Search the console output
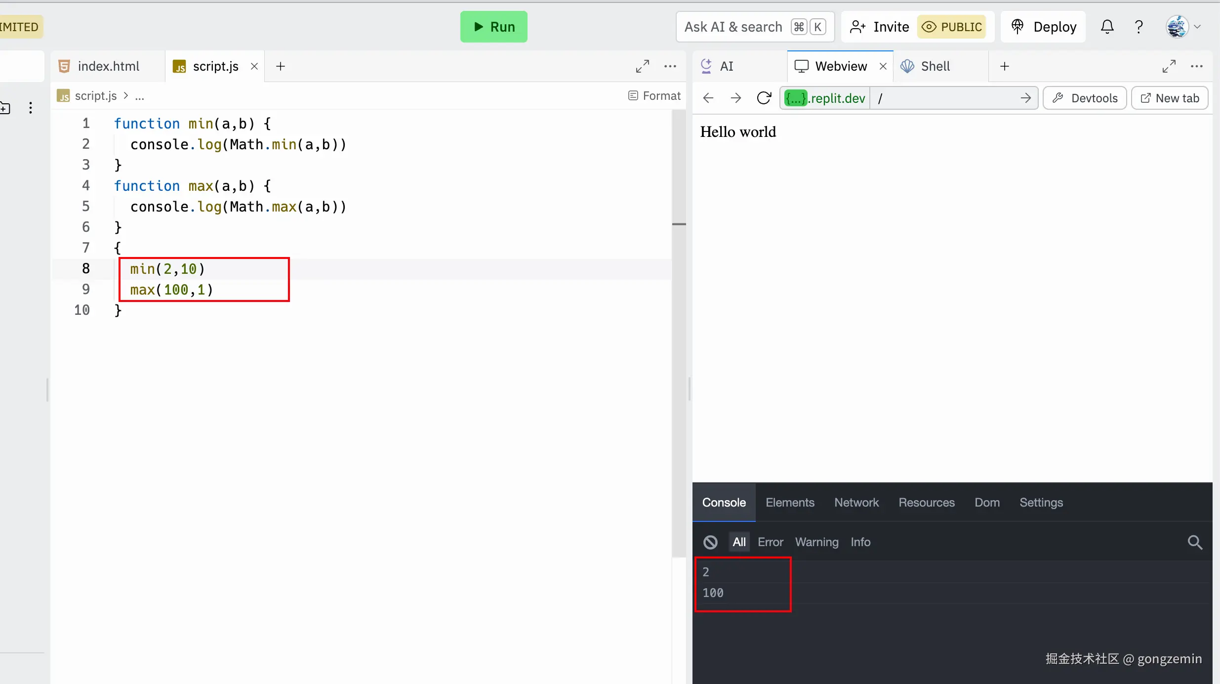Image resolution: width=1220 pixels, height=684 pixels. (x=1194, y=542)
